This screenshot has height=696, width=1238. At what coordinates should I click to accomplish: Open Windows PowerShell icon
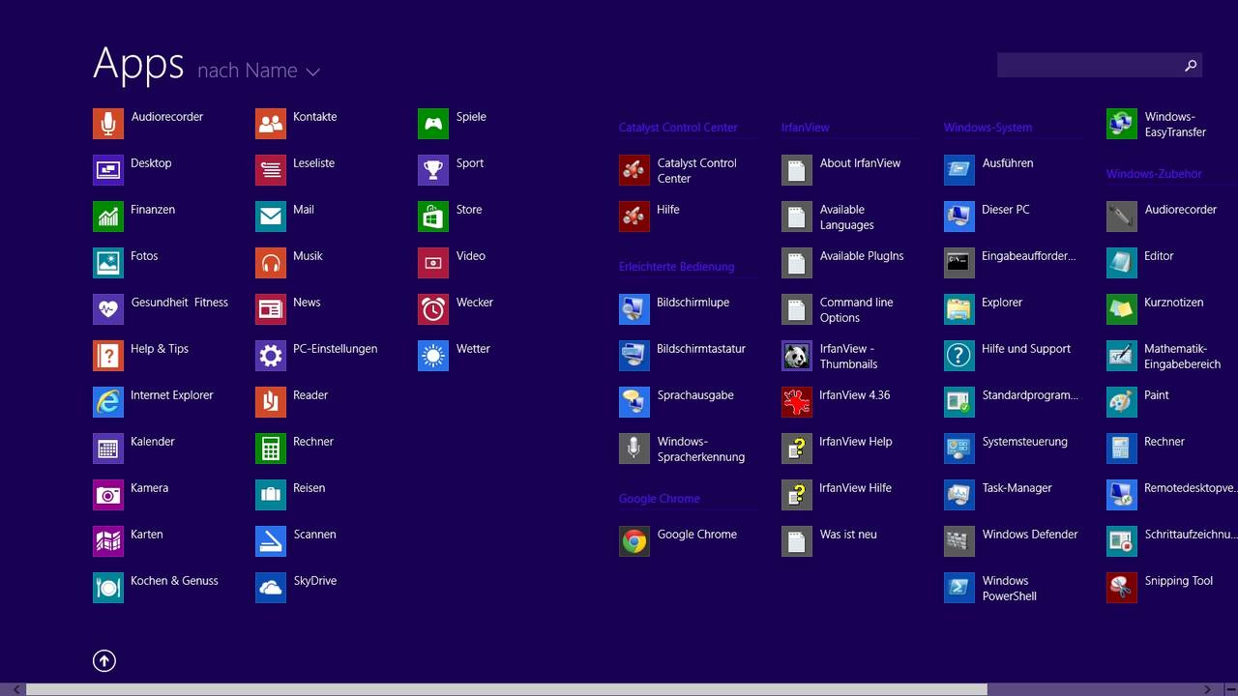959,588
